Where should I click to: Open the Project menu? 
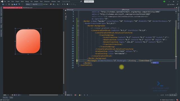[17, 1]
